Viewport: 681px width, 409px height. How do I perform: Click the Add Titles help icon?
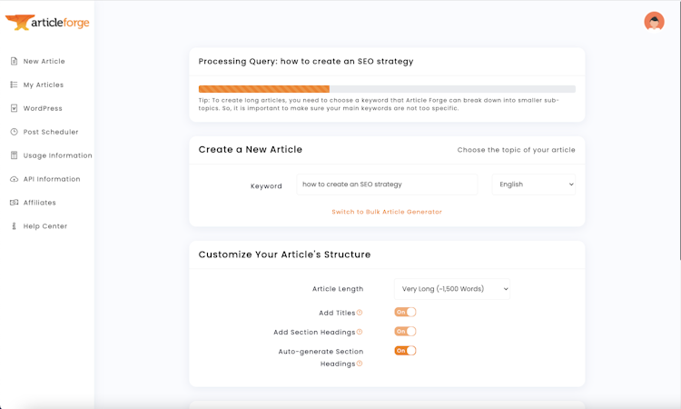click(360, 313)
